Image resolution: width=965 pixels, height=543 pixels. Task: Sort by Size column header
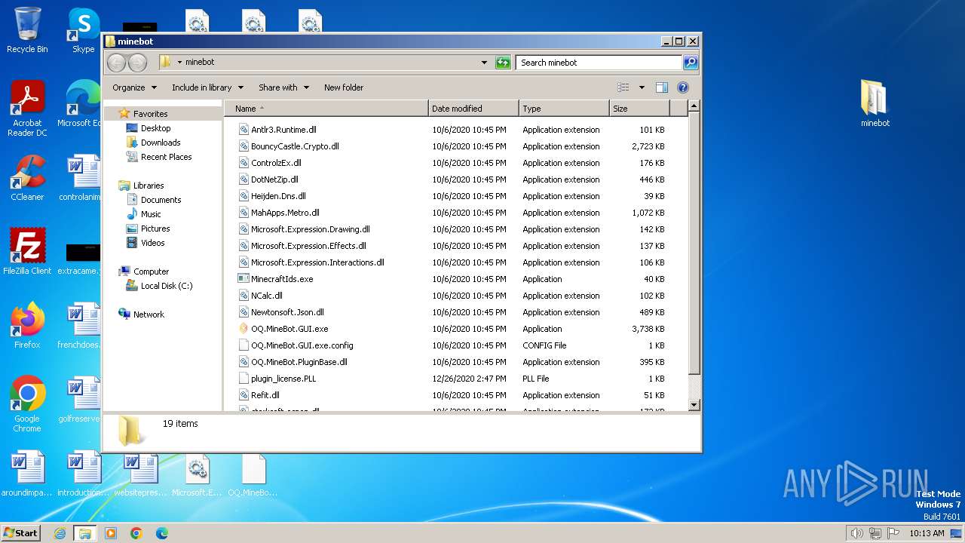coord(640,109)
